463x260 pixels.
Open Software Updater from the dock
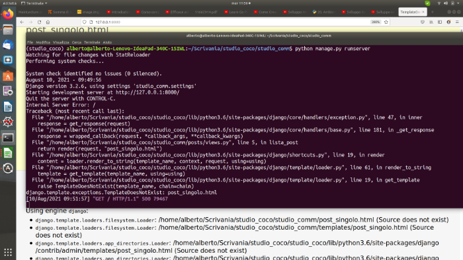[8, 168]
